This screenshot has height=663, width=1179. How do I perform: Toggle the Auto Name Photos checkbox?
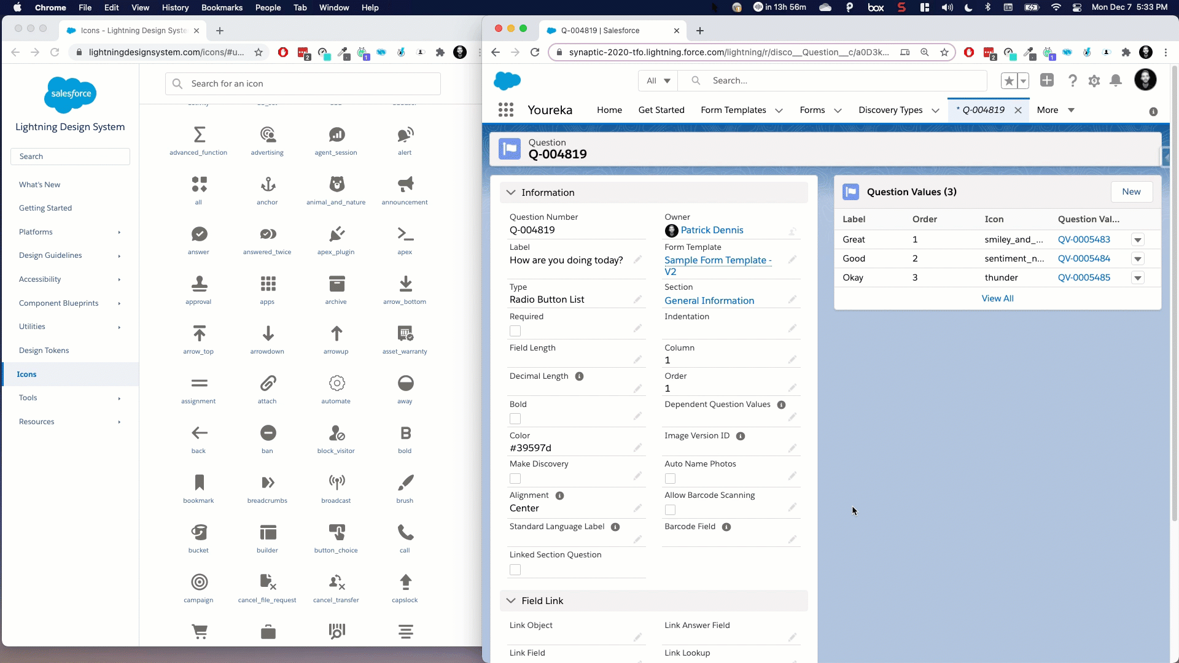coord(670,478)
